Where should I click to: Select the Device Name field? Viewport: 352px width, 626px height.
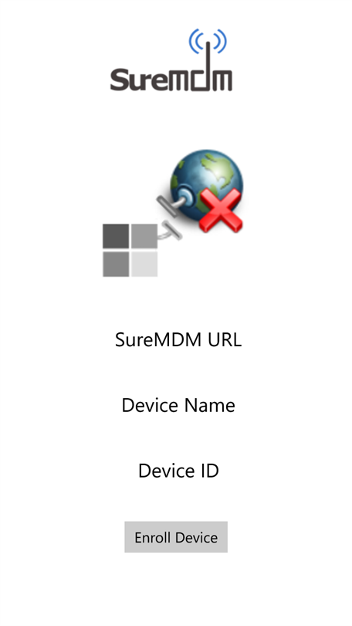178,405
